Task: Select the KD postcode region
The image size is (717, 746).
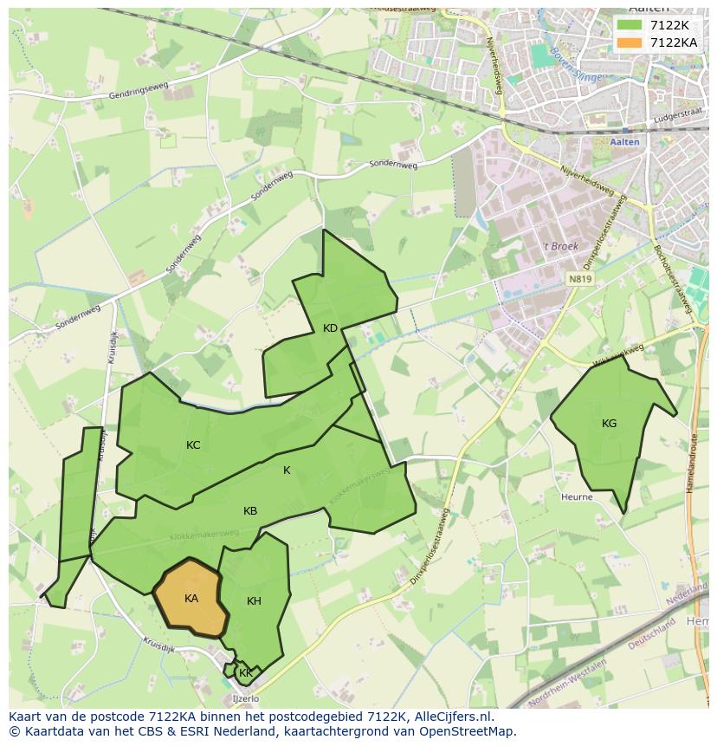Action: (329, 328)
